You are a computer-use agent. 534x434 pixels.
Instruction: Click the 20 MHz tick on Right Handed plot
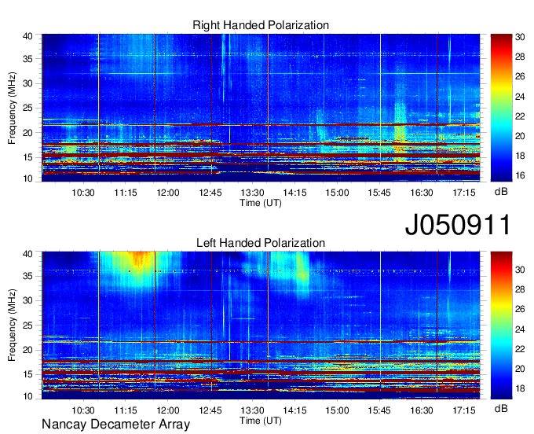[28, 133]
